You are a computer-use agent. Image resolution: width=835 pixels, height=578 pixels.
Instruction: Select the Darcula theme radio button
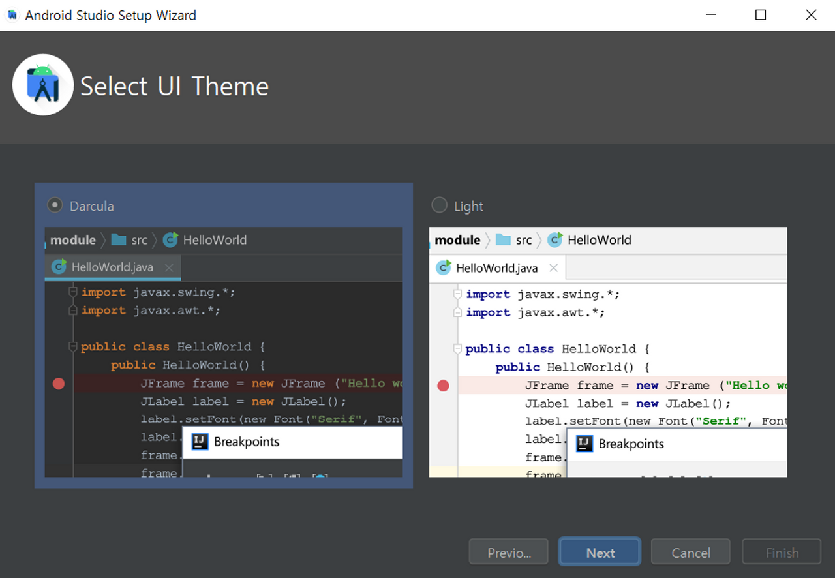54,205
